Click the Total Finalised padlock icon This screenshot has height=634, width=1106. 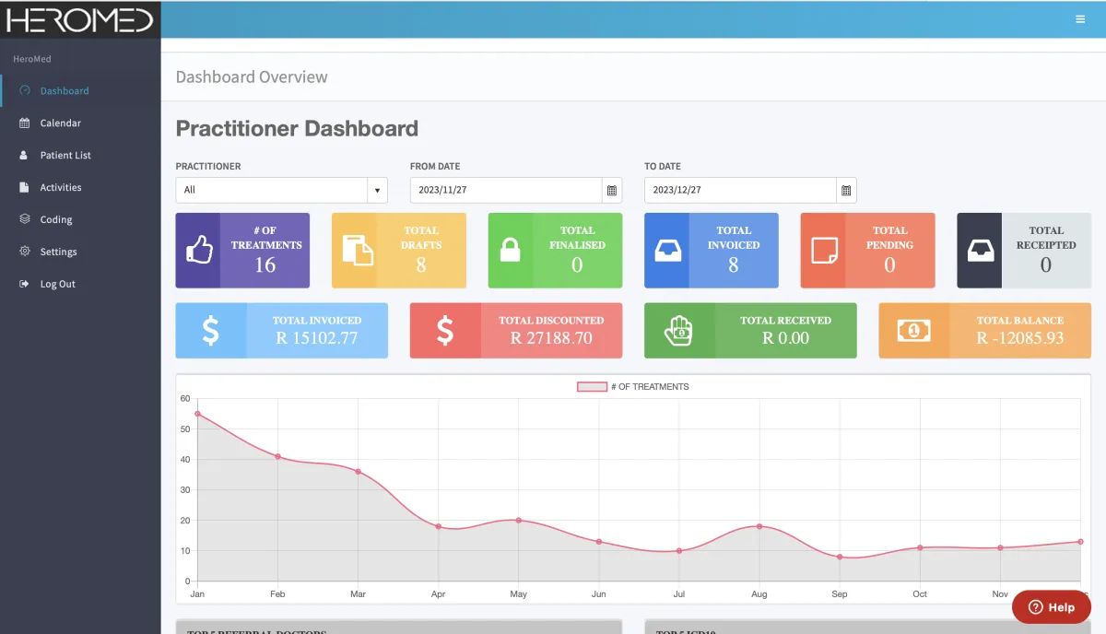pos(510,251)
